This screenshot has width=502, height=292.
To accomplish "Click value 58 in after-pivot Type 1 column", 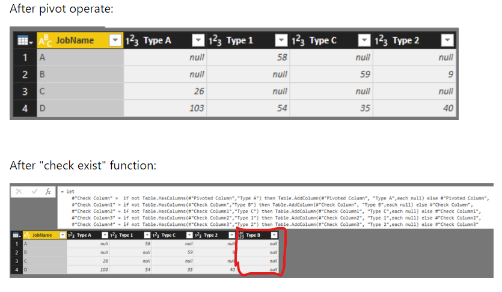I will 282,58.
